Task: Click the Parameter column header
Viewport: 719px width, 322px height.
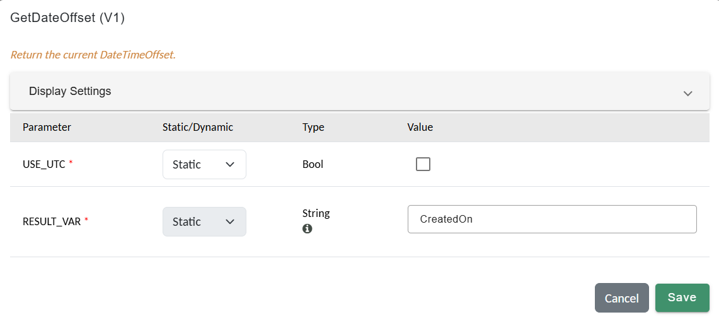Action: pyautogui.click(x=47, y=127)
